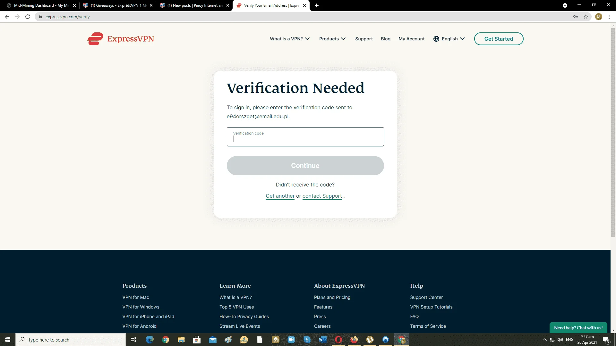Click the Get another link
Screen dimensions: 616x346
(x=280, y=196)
